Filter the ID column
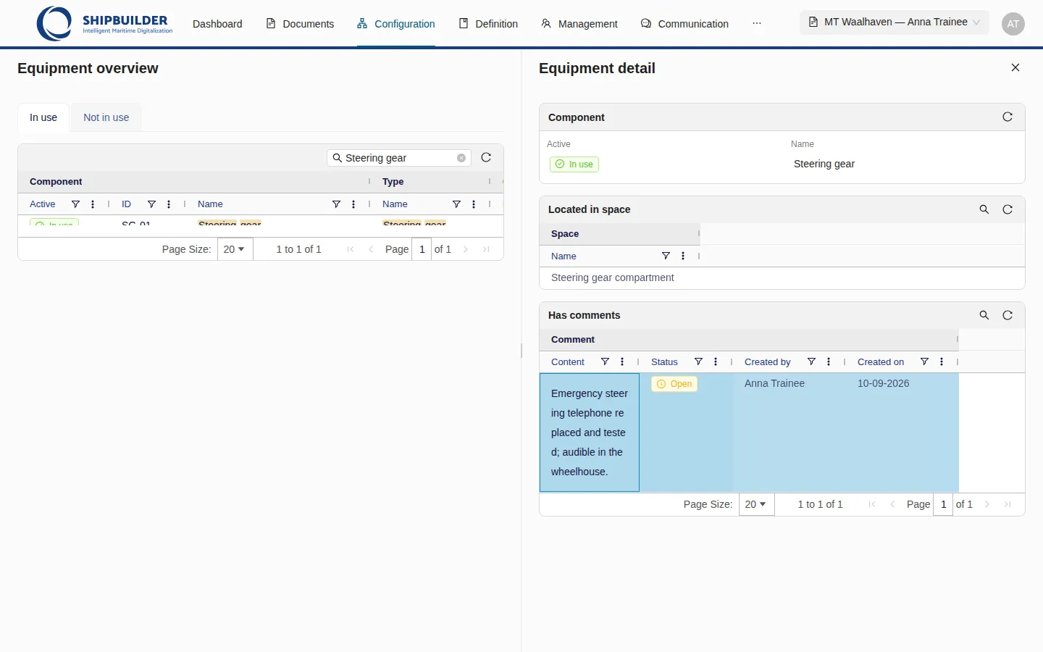The image size is (1043, 652). click(151, 204)
